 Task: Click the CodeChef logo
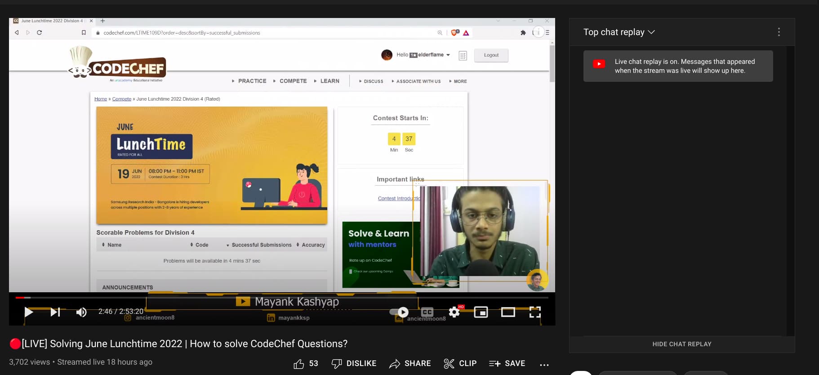coord(118,63)
